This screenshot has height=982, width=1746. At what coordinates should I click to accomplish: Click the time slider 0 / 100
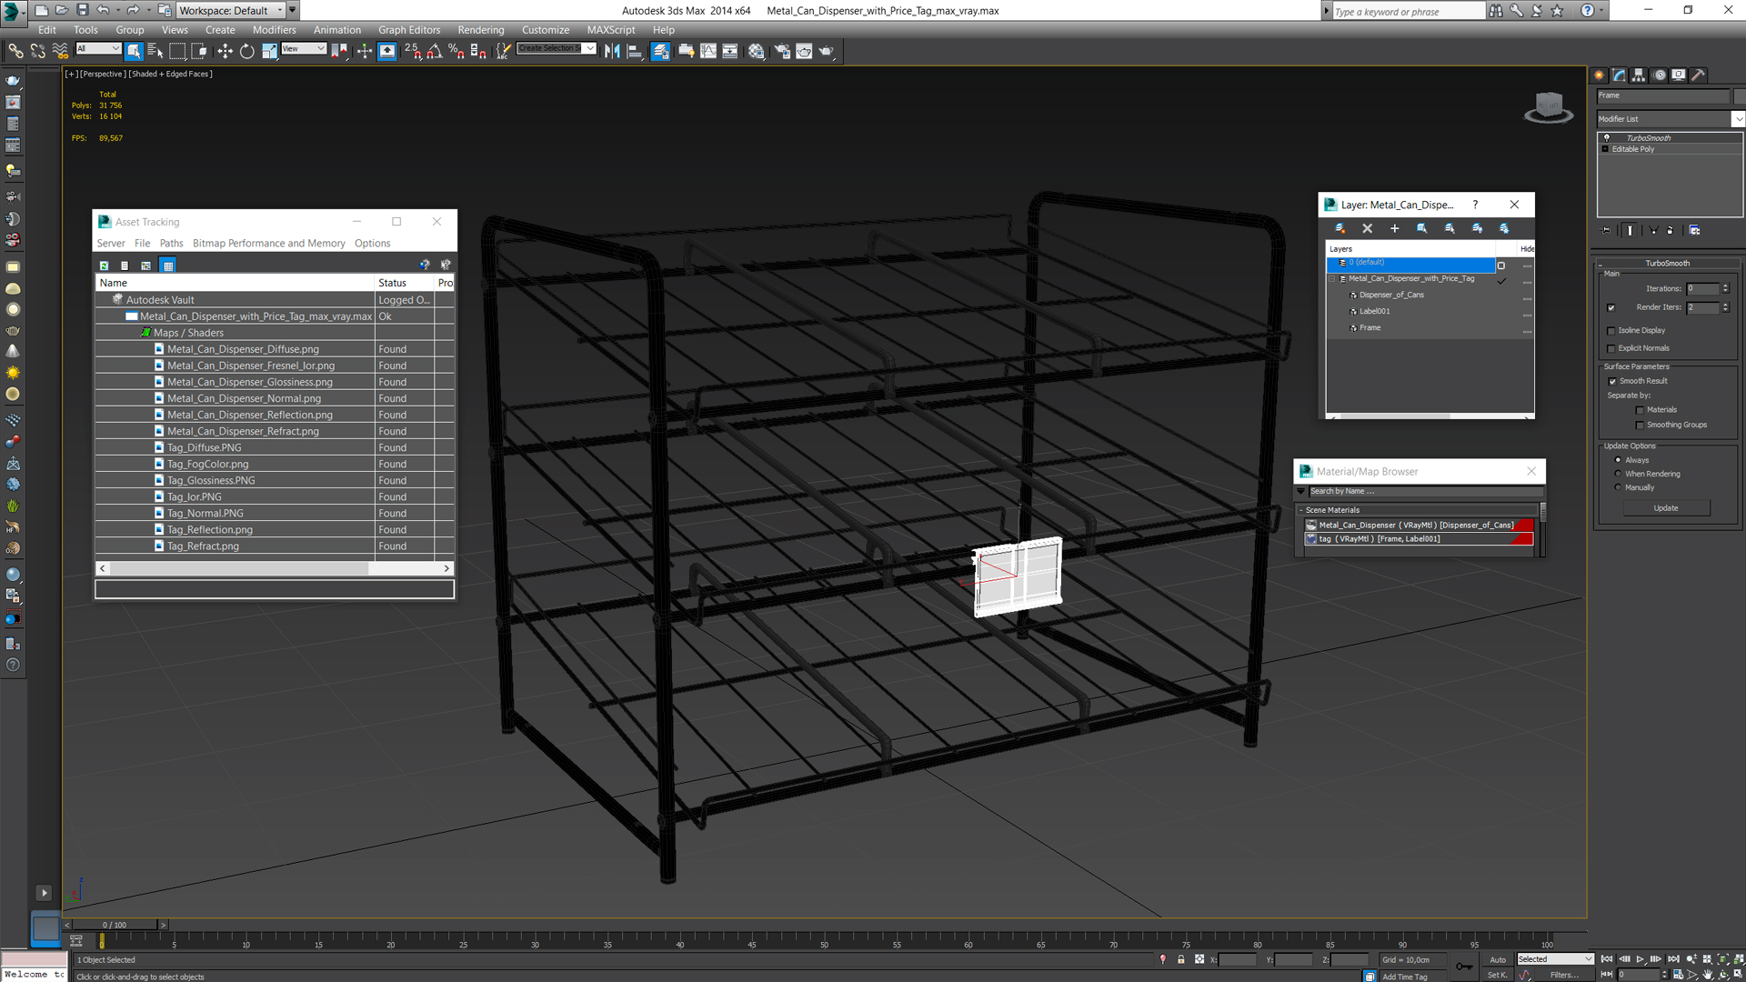[x=115, y=925]
